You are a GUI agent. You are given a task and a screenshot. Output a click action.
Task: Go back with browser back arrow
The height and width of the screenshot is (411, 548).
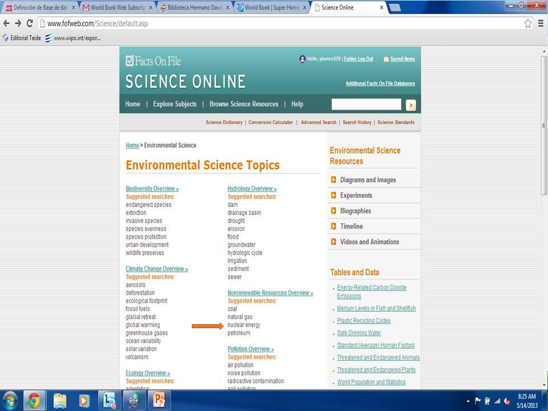6,23
